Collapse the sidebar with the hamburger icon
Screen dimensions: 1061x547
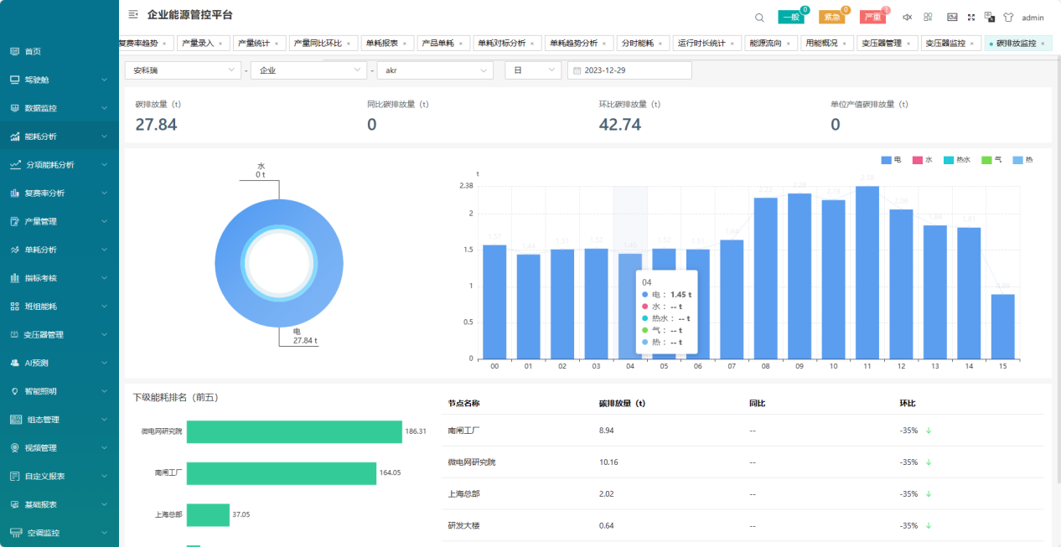[x=133, y=14]
